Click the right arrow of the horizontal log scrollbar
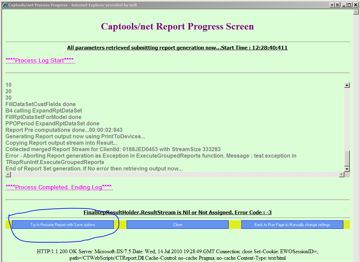Image resolution: width=360 pixels, height=262 pixels. coord(342,174)
